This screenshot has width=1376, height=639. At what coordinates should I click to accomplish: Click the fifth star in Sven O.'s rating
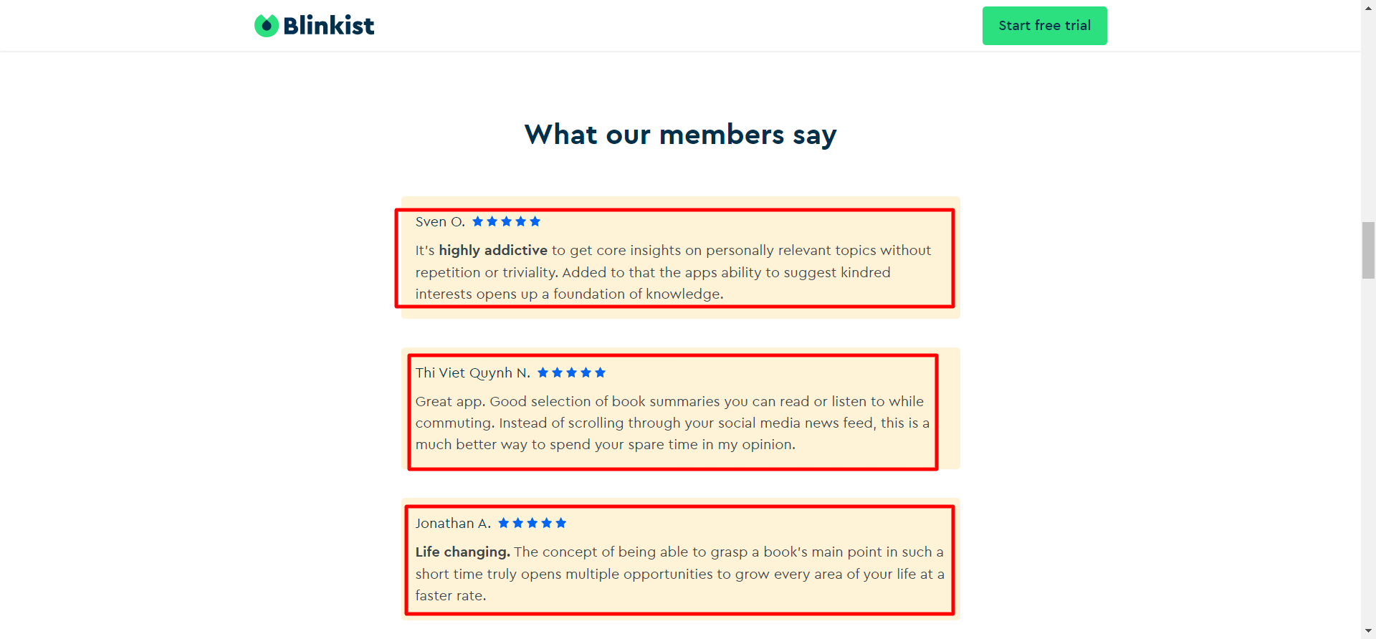535,222
